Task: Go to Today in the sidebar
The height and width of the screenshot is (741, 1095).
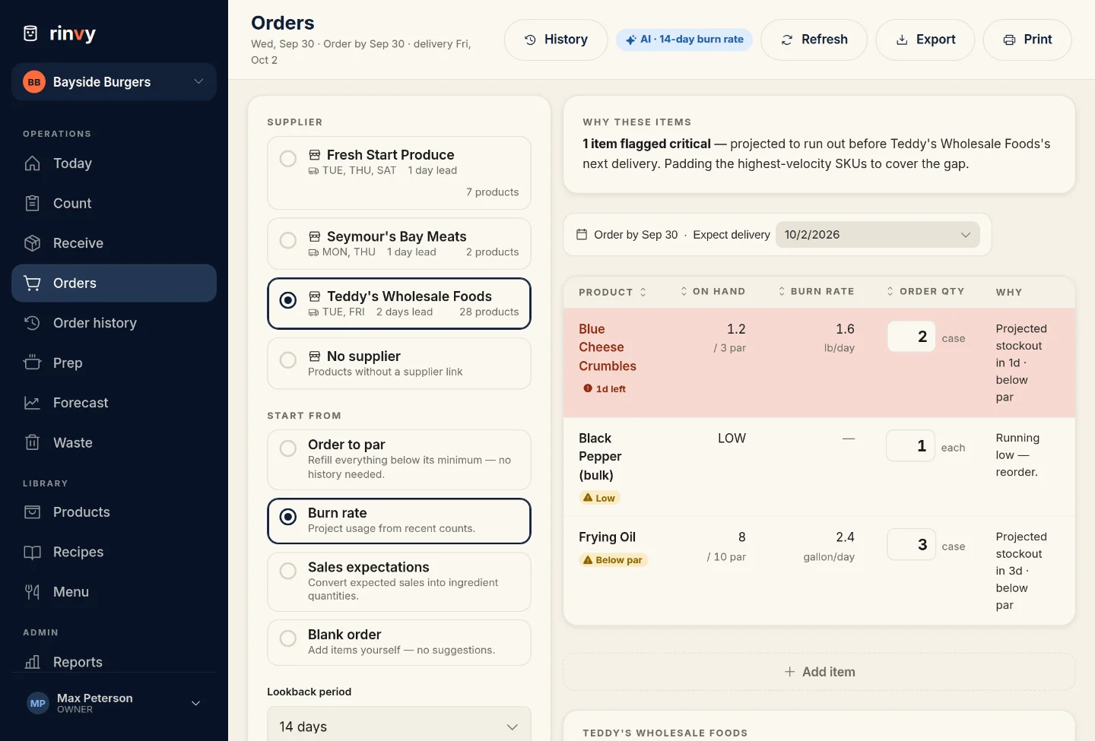Action: click(114, 163)
